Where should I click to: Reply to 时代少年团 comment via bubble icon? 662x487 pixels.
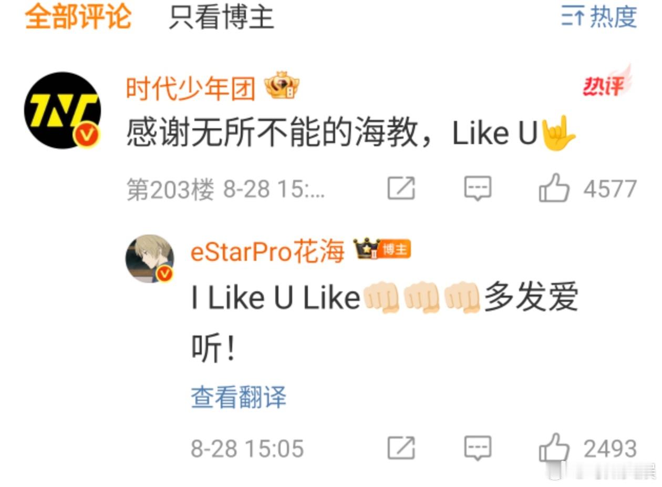click(478, 188)
